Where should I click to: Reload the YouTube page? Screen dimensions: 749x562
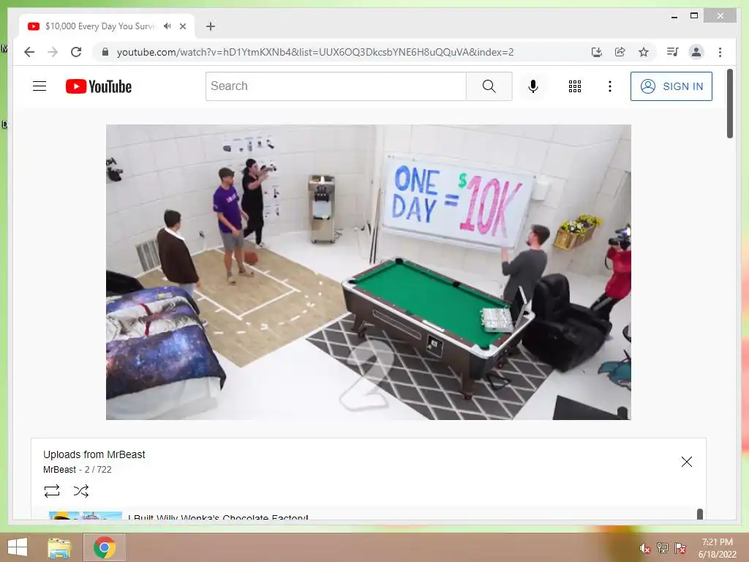[x=76, y=52]
